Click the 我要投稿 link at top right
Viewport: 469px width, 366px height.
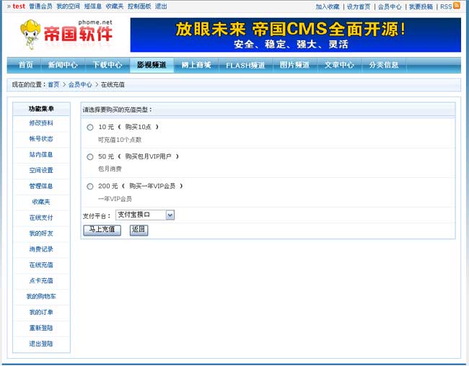[421, 6]
